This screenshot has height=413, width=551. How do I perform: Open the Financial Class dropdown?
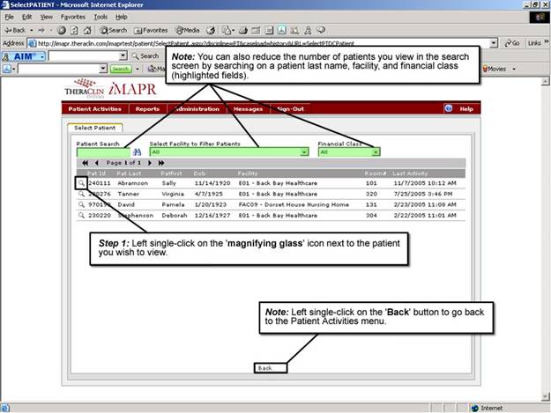[x=376, y=151]
